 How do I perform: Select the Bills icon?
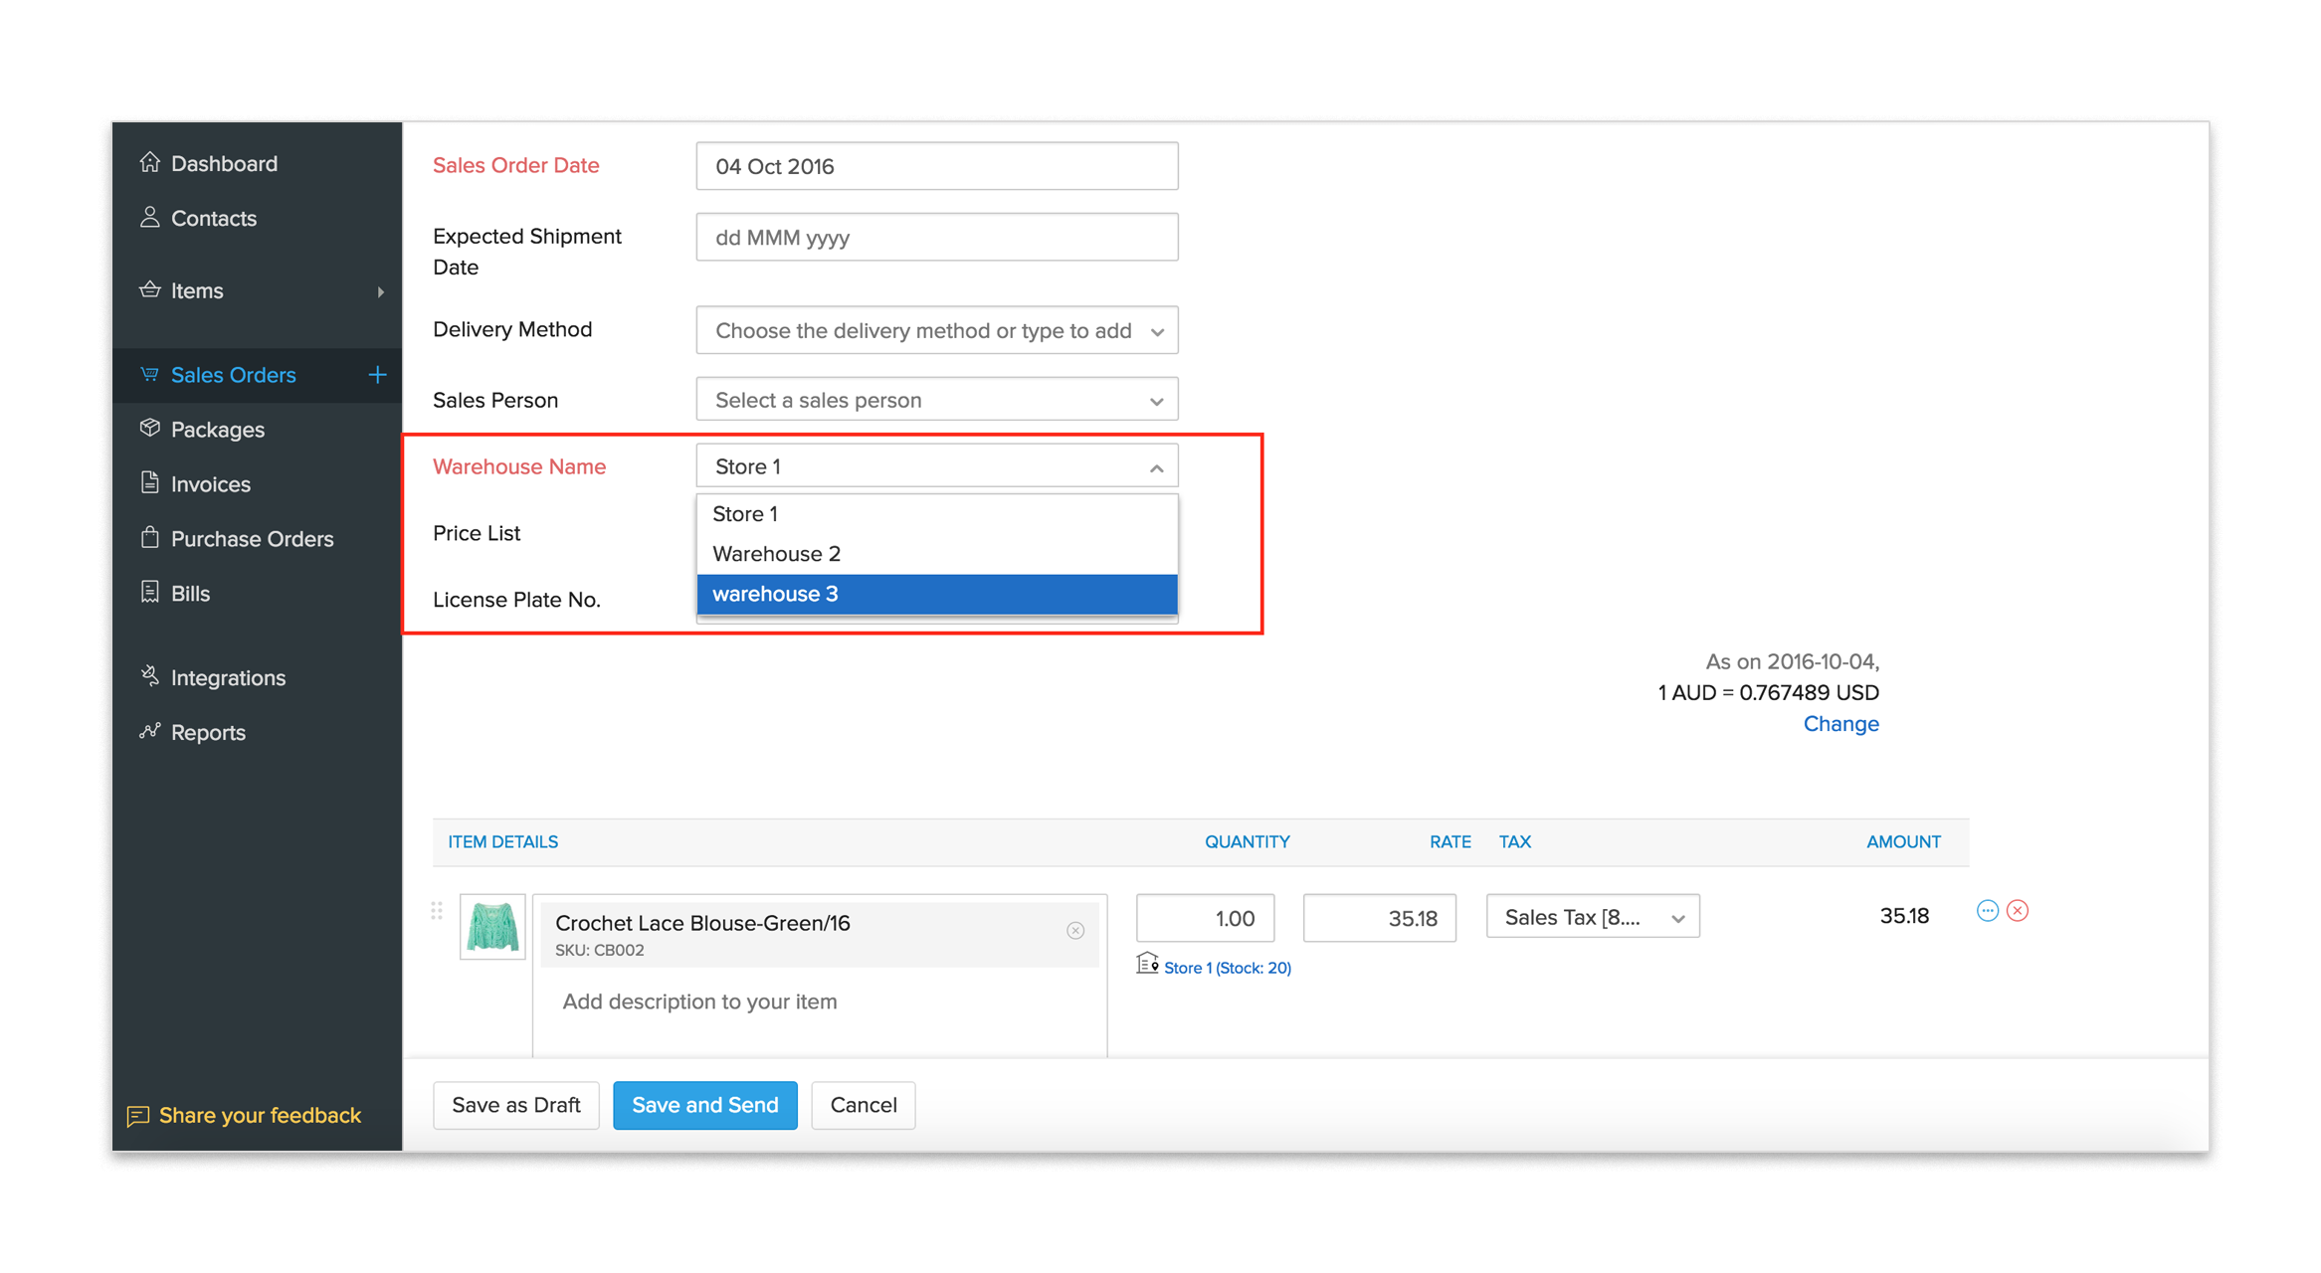[149, 593]
